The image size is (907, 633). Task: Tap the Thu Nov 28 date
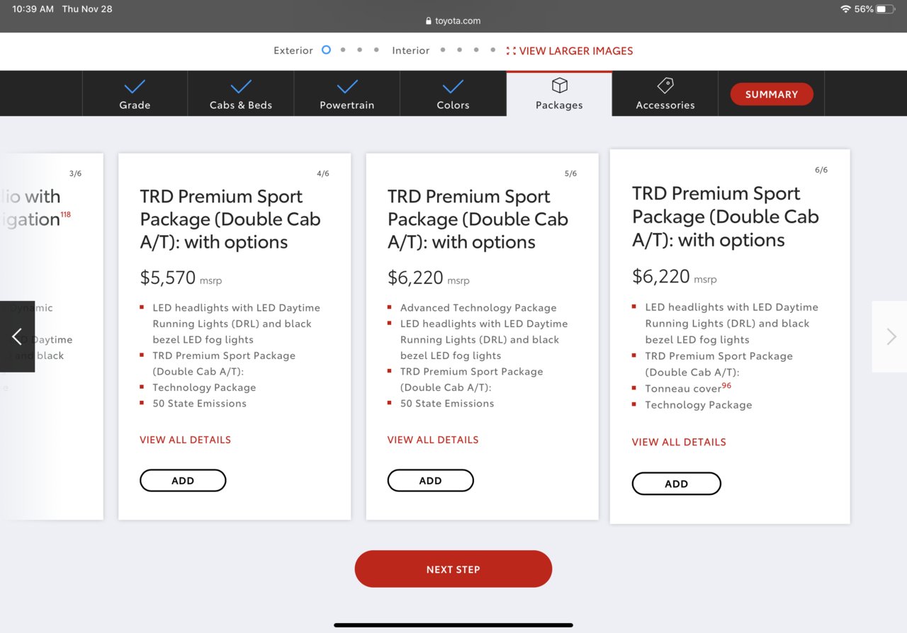[x=87, y=9]
